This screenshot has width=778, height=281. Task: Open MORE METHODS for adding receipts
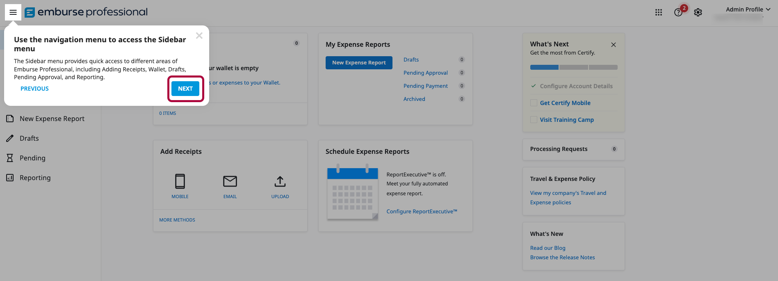pyautogui.click(x=177, y=220)
